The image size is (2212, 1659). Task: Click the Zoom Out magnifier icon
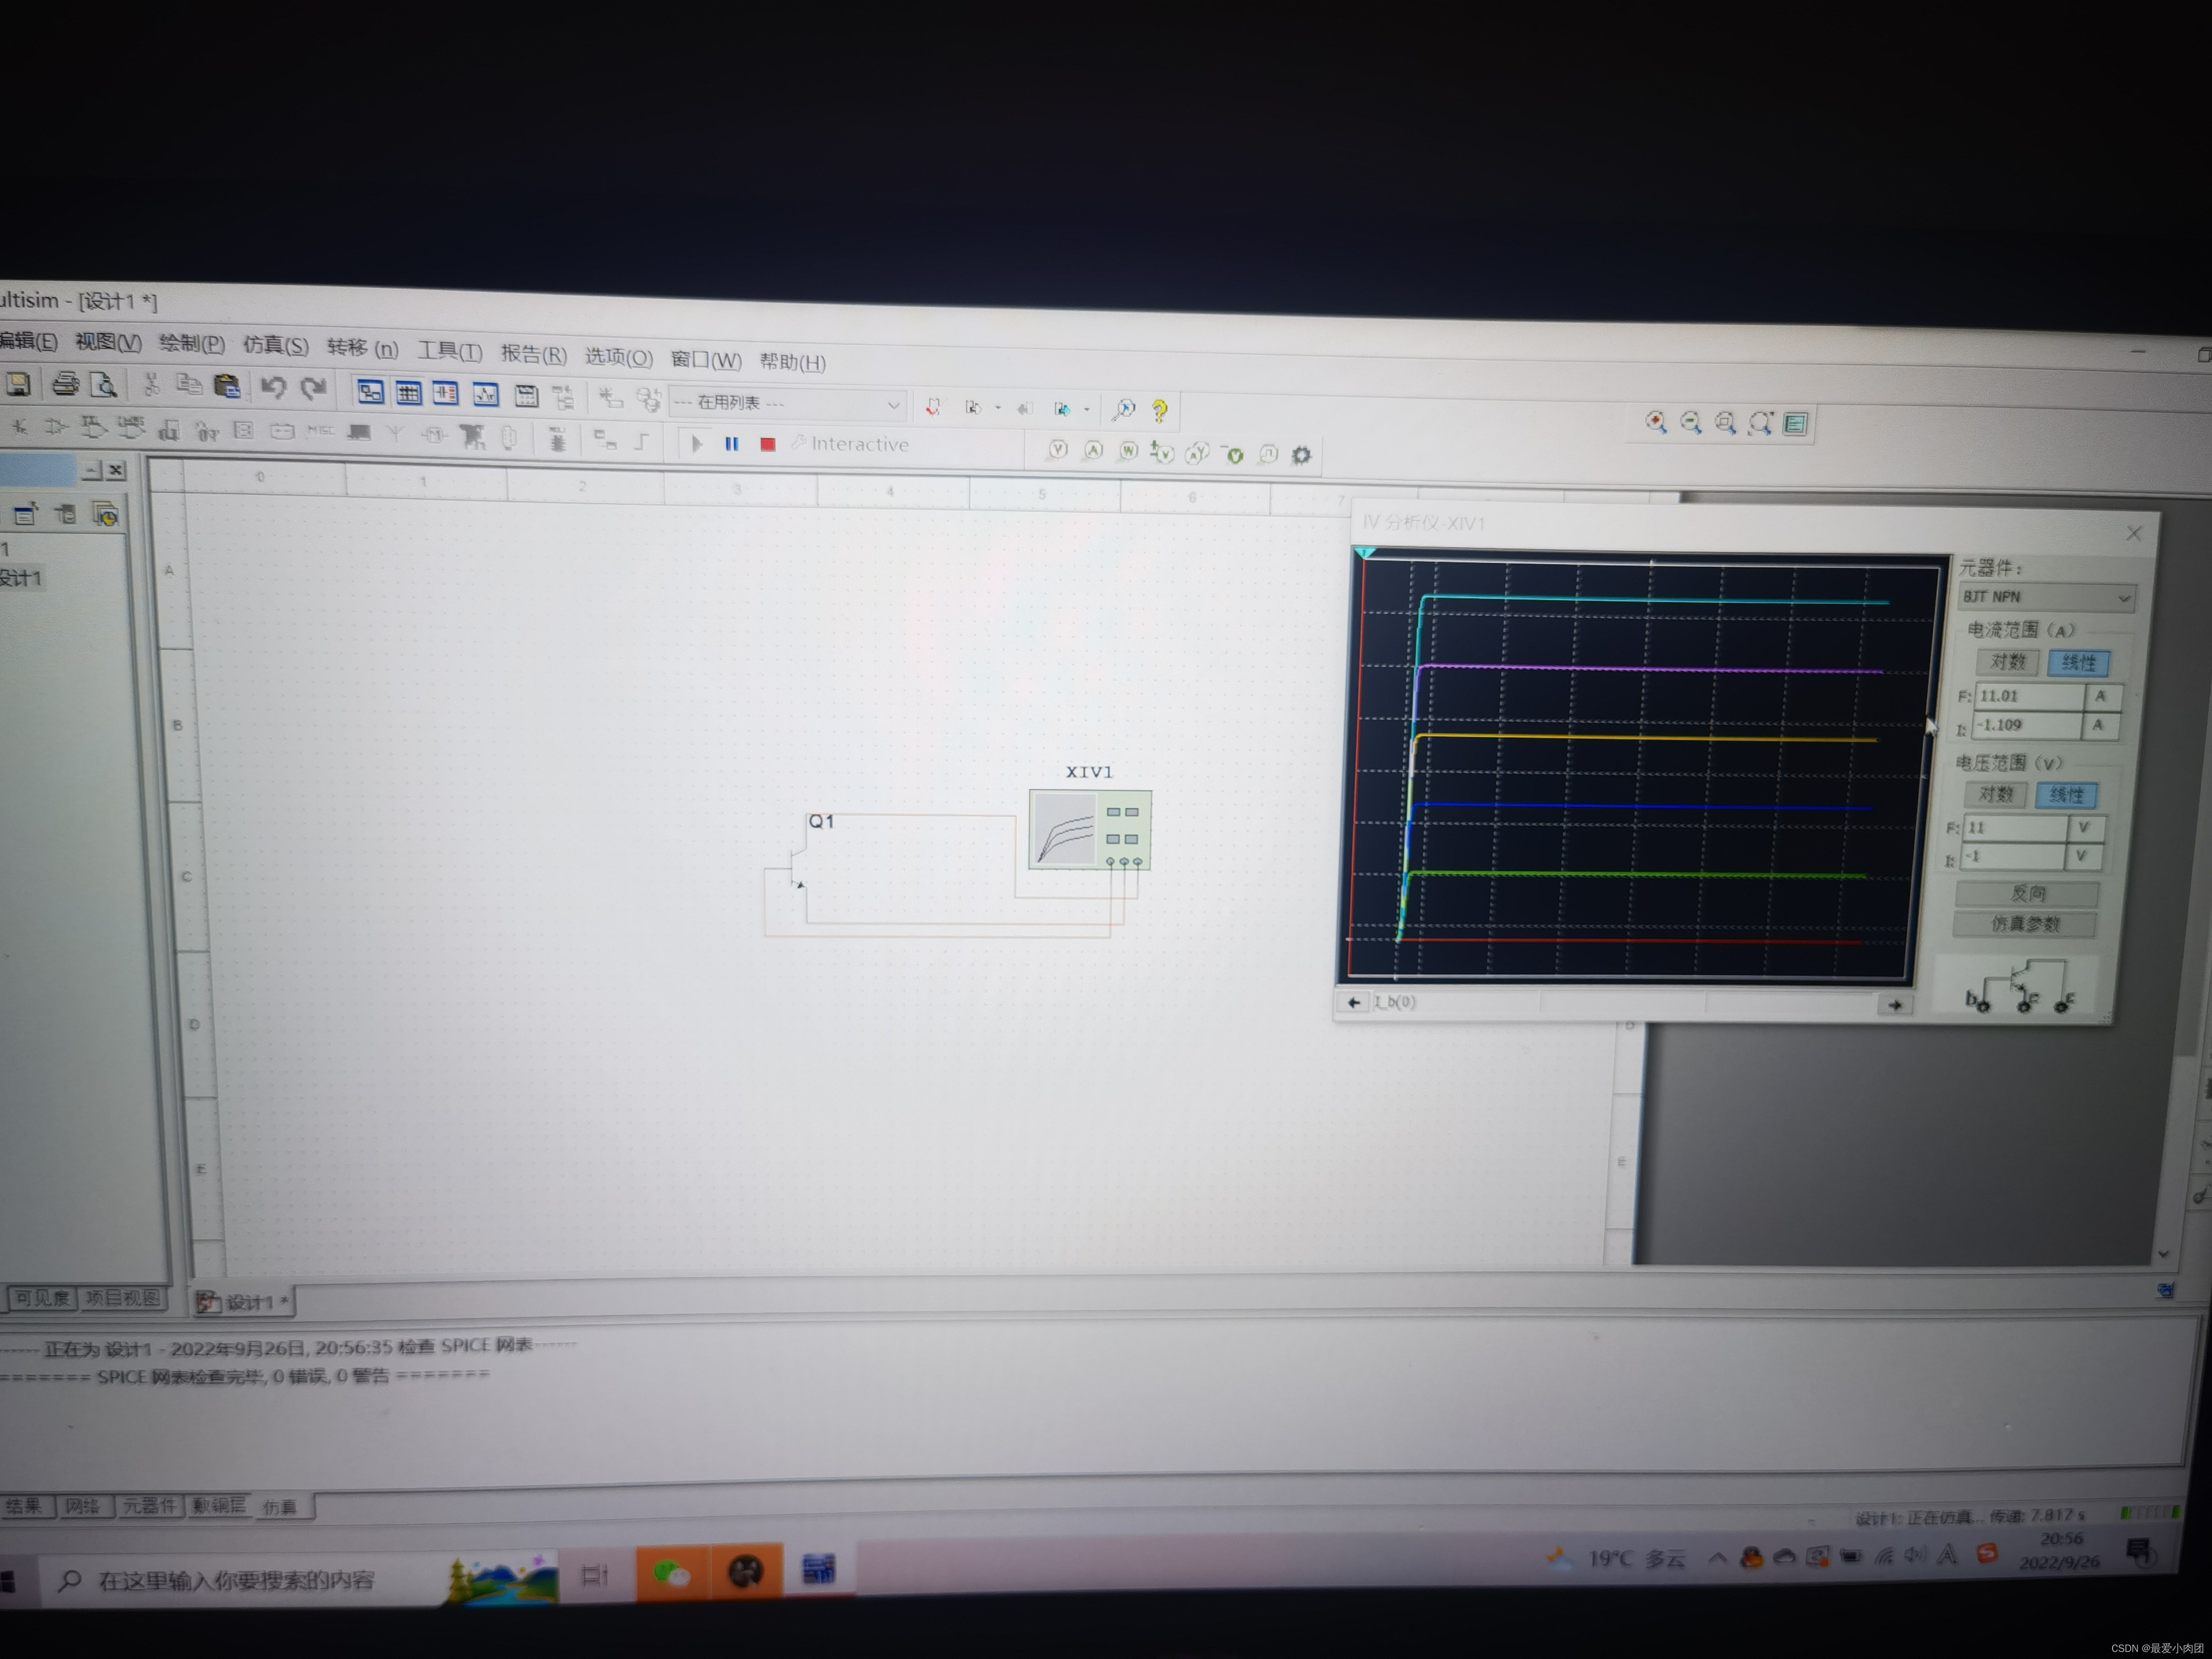[1691, 423]
